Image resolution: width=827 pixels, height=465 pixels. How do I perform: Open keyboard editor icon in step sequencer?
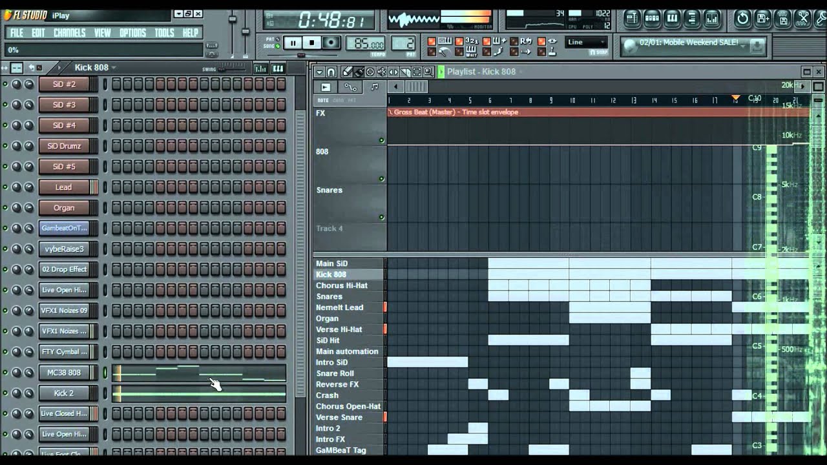278,68
